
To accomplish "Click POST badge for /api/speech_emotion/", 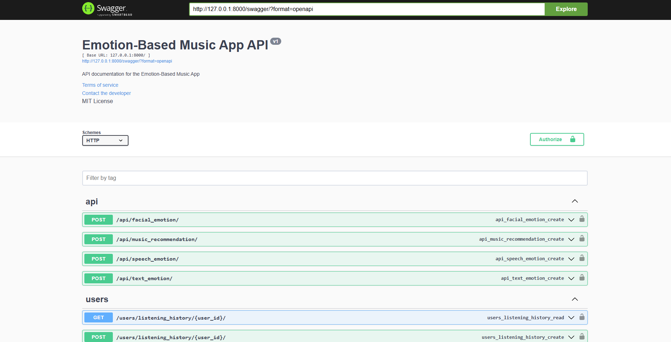I will coord(99,259).
